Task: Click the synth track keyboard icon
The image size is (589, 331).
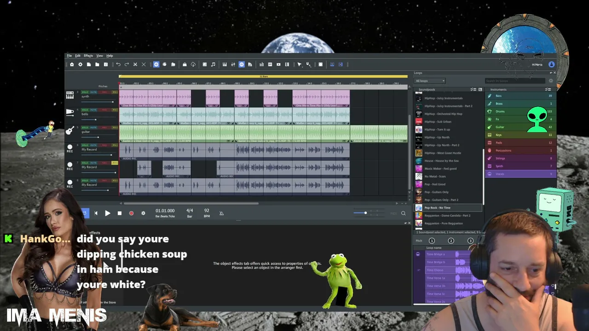Action: coord(69,95)
